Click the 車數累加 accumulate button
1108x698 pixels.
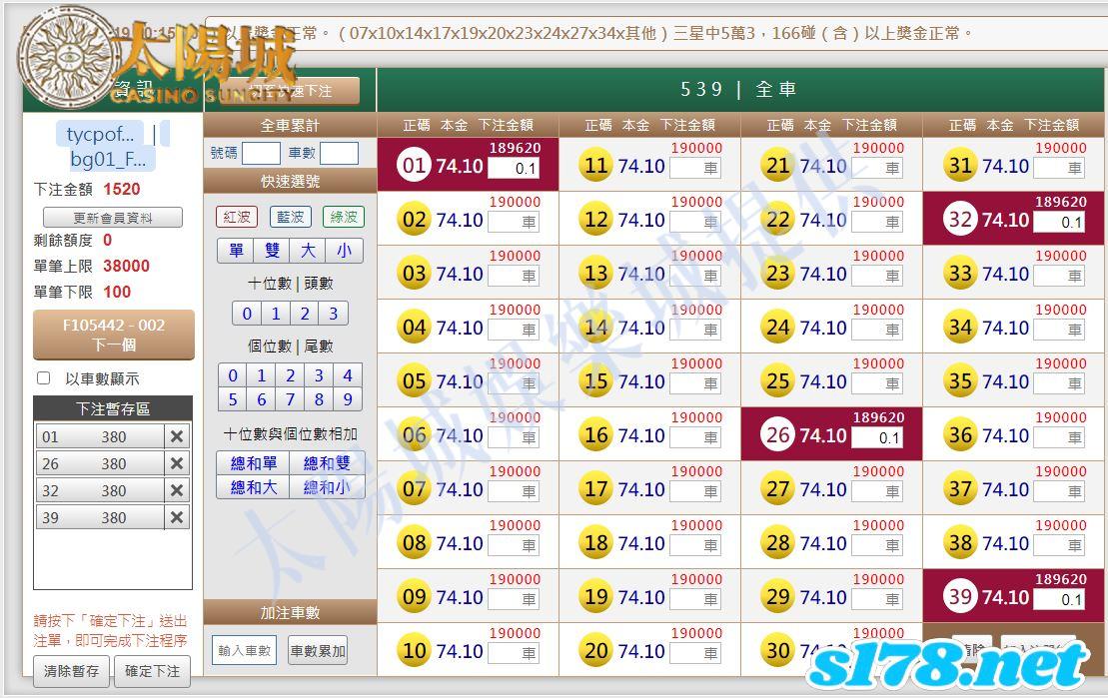318,651
